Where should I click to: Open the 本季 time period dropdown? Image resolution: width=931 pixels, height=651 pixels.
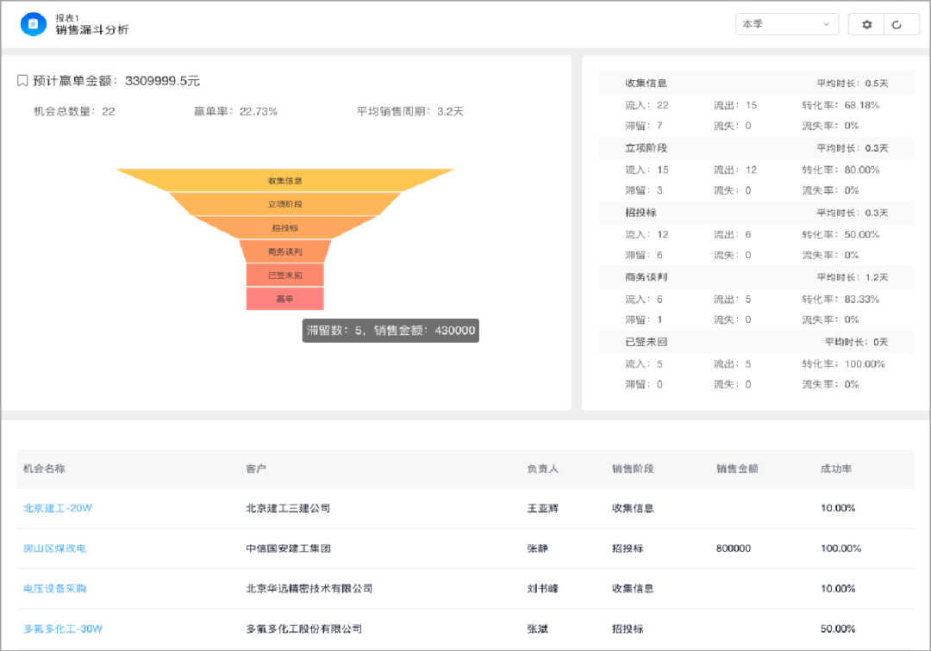[x=787, y=24]
